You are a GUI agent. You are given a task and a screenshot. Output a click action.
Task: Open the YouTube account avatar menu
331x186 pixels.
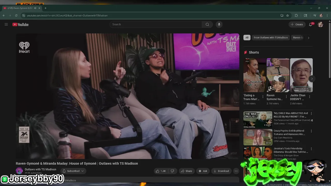coord(320,25)
